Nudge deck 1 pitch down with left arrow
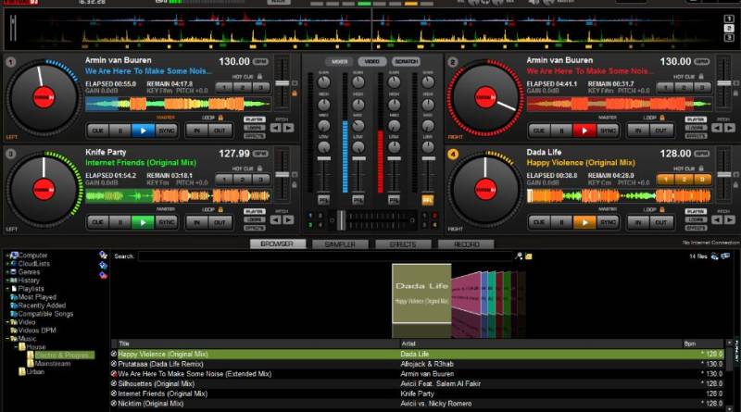The height and width of the screenshot is (412, 741). [276, 128]
